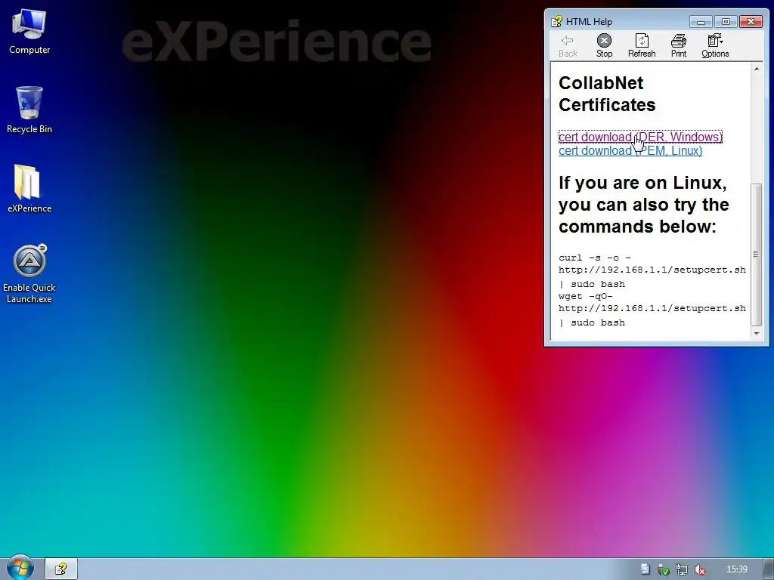774x580 pixels.
Task: Stop page loading in HTML Help
Action: click(x=604, y=46)
